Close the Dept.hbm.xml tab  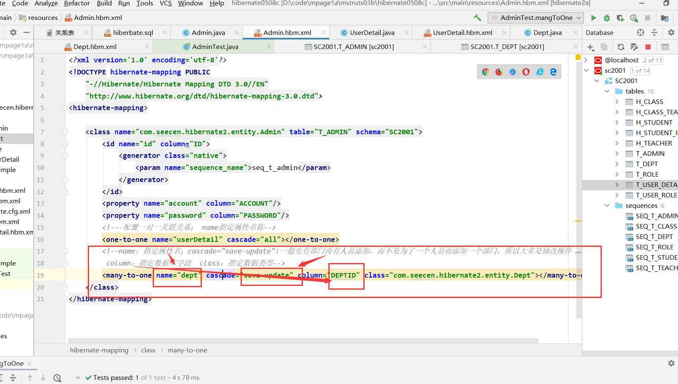click(147, 47)
